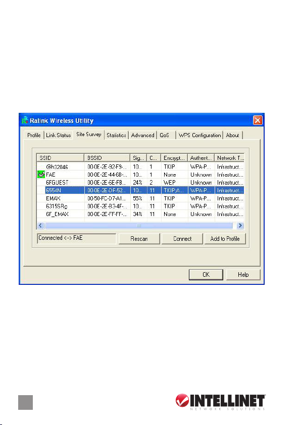Click the Intellinet logo at page bottom

click(x=220, y=402)
